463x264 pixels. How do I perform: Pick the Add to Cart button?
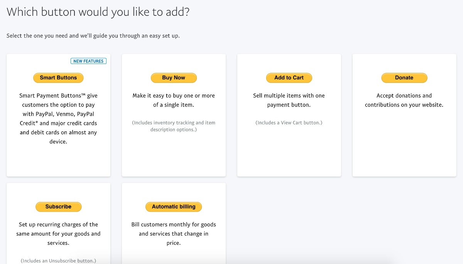(x=289, y=78)
